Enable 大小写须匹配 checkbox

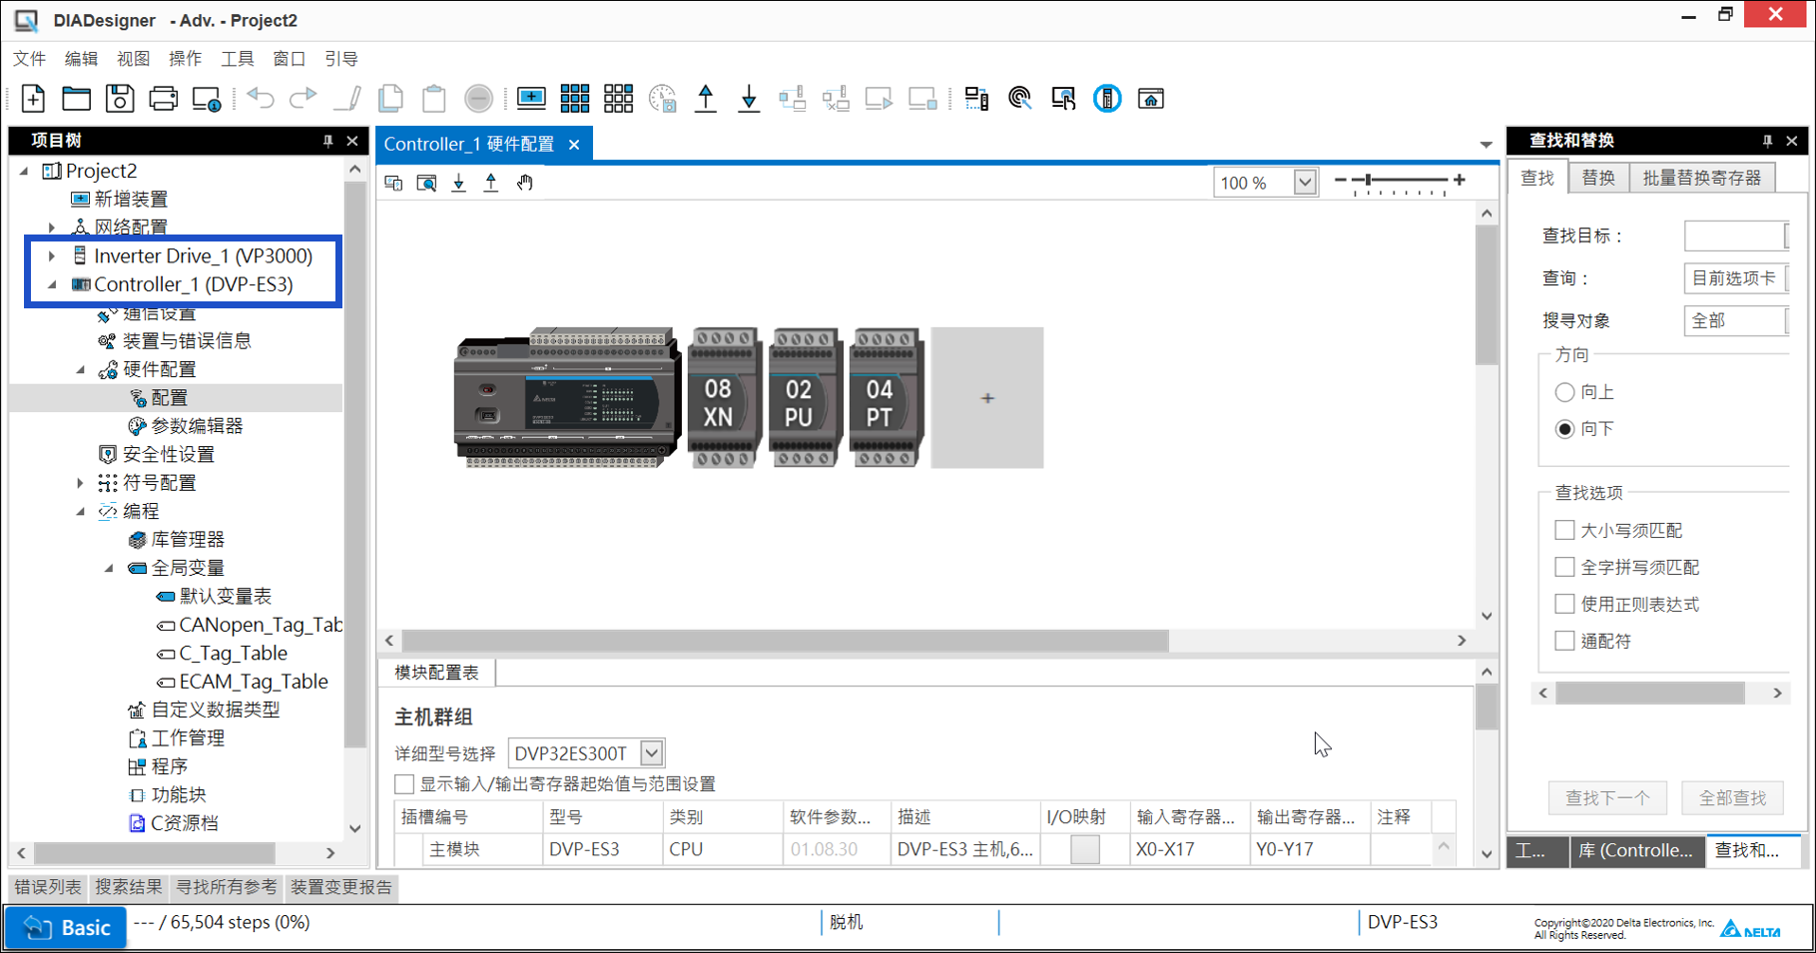pos(1564,530)
